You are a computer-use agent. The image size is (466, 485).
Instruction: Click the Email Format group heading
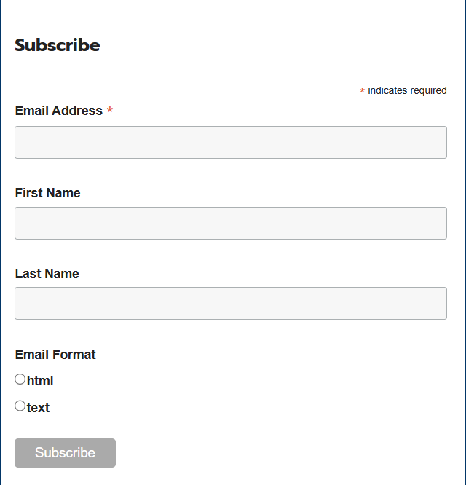tap(55, 355)
